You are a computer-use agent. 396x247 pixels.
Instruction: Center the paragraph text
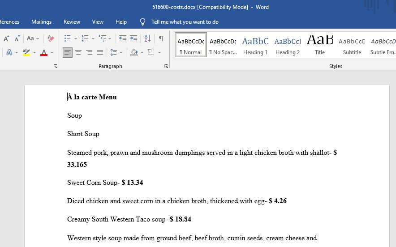pyautogui.click(x=78, y=52)
